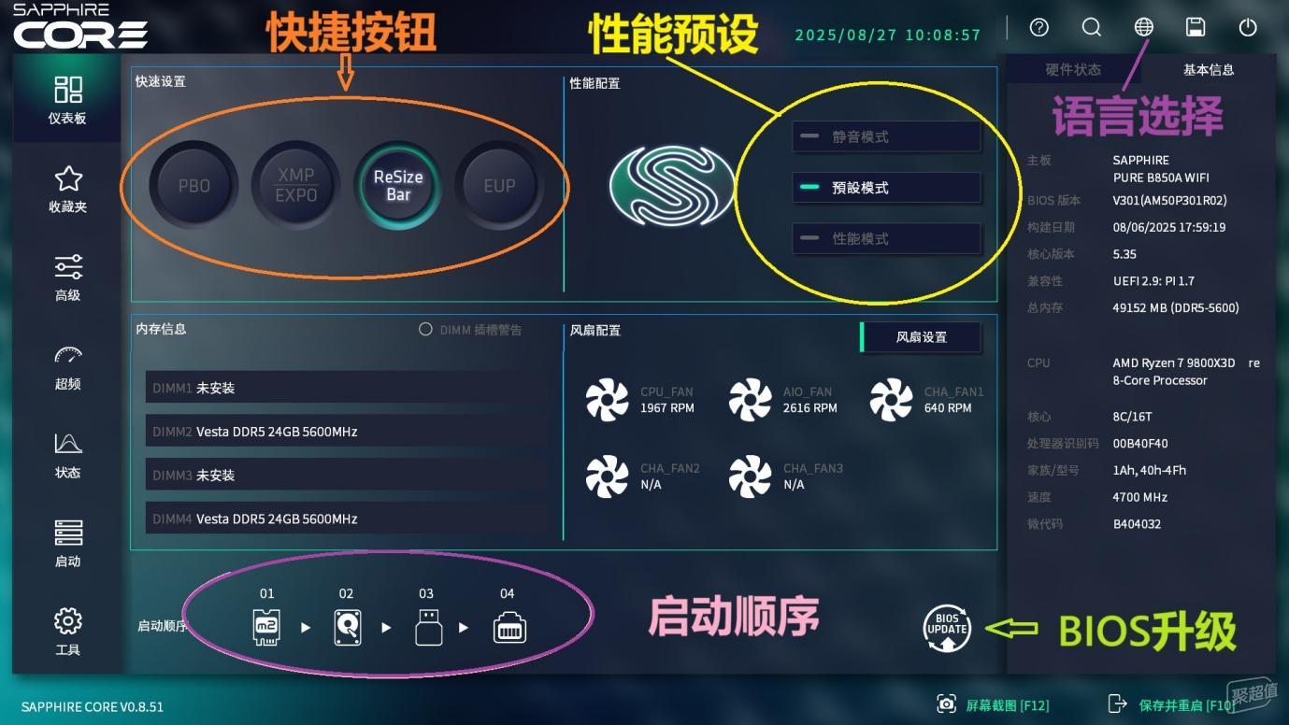Toggle the PBO quick button
Screen dimensions: 1289x725
[193, 186]
